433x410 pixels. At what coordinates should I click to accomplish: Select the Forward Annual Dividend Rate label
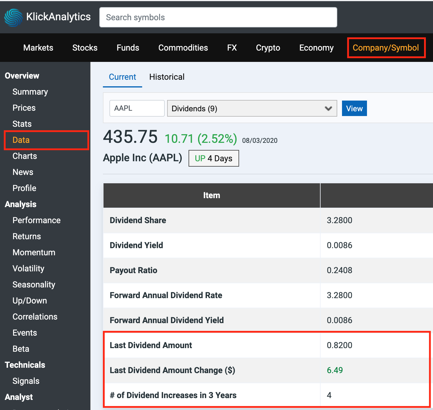pyautogui.click(x=166, y=295)
